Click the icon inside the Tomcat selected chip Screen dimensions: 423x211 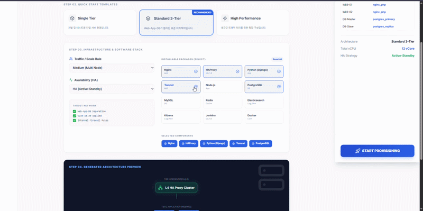tap(234, 143)
